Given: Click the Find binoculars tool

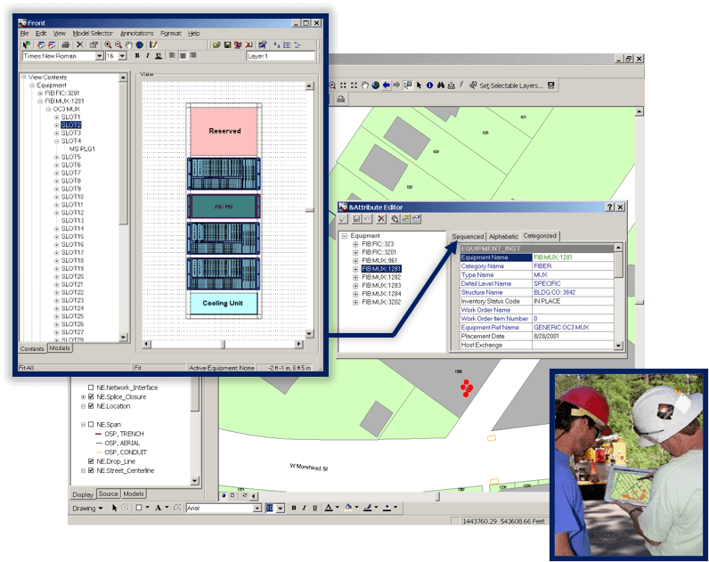Looking at the screenshot, I should (x=440, y=86).
